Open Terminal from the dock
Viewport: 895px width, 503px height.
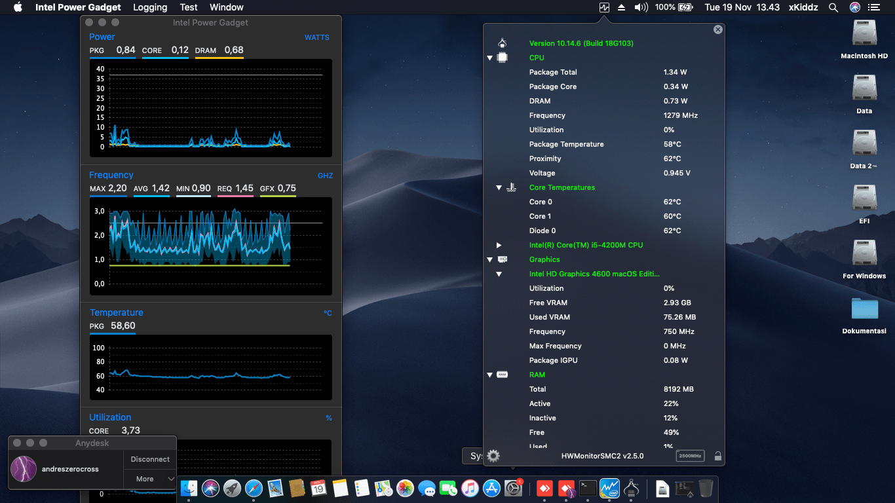tap(588, 488)
